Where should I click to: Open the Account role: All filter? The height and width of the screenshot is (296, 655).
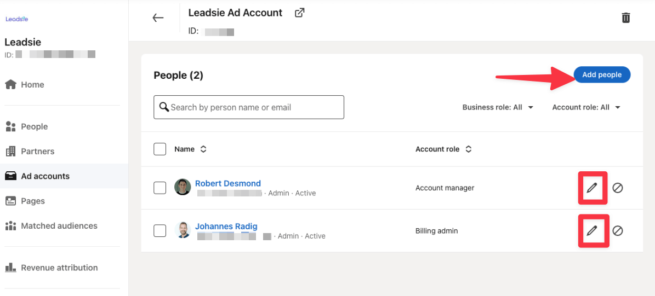tap(586, 107)
